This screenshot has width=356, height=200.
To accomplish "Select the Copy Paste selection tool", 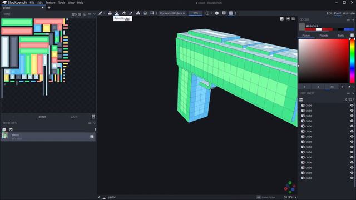I will coord(152,13).
